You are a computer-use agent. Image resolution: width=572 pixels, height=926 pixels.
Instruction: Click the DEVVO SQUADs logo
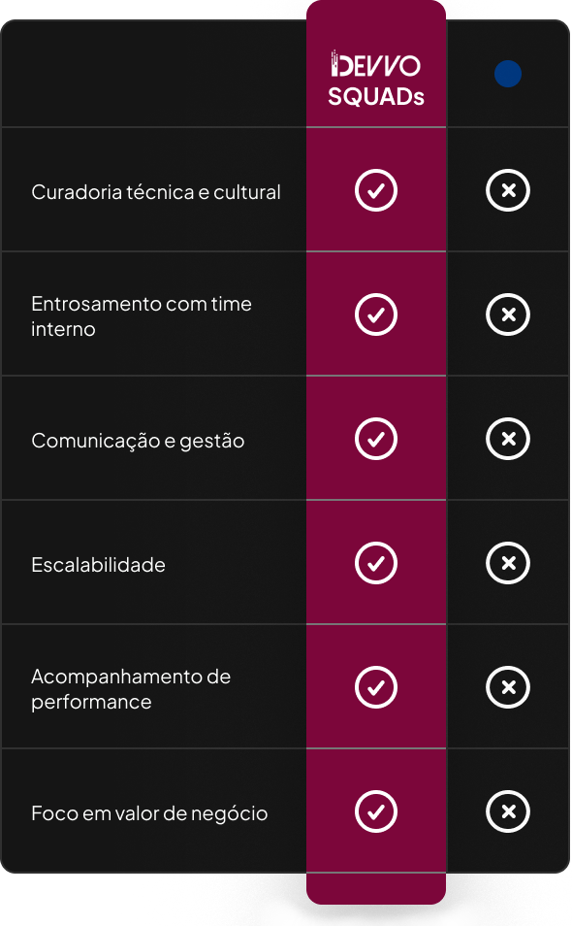coord(376,78)
